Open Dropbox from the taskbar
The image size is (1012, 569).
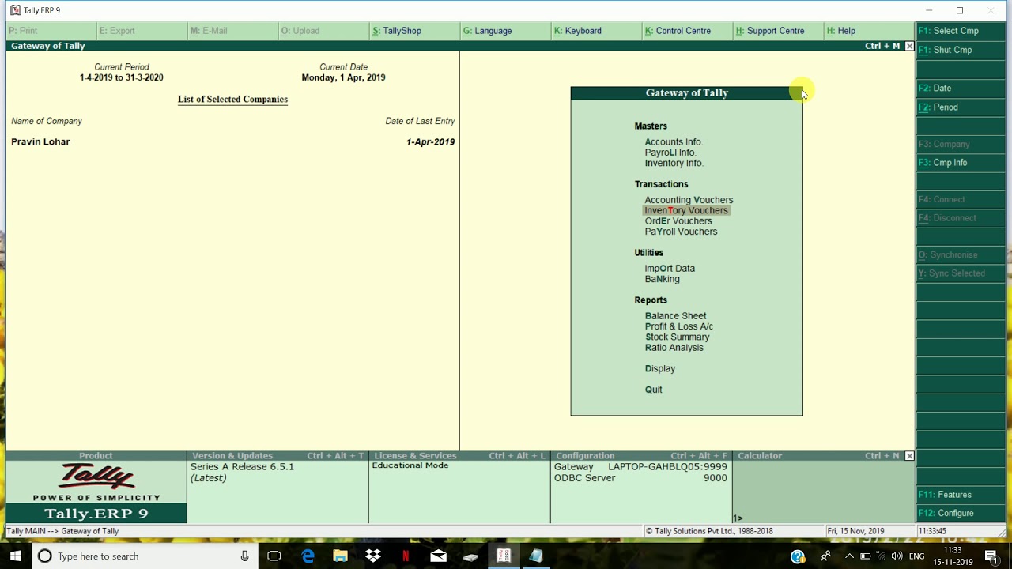coord(373,556)
